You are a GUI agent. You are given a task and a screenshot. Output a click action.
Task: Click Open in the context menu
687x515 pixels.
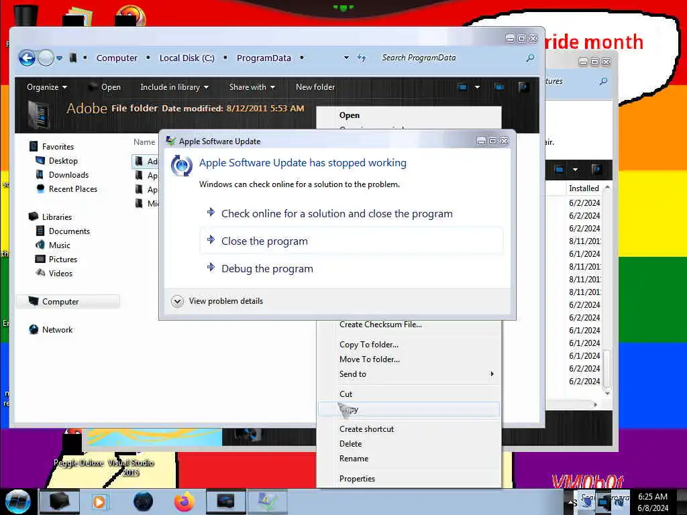[x=409, y=115]
